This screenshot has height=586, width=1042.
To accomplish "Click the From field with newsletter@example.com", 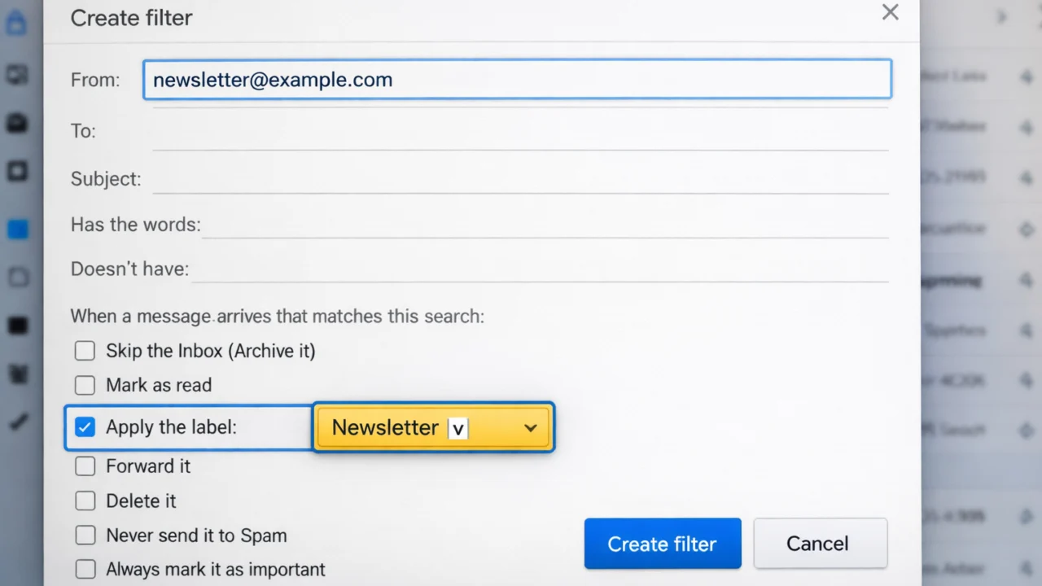I will pos(517,80).
